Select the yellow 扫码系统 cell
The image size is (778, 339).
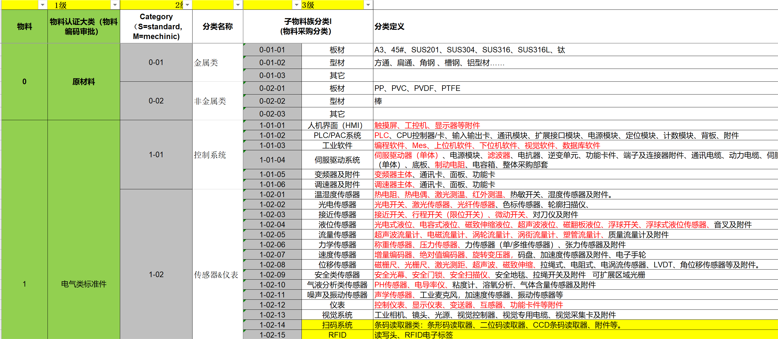pyautogui.click(x=337, y=325)
